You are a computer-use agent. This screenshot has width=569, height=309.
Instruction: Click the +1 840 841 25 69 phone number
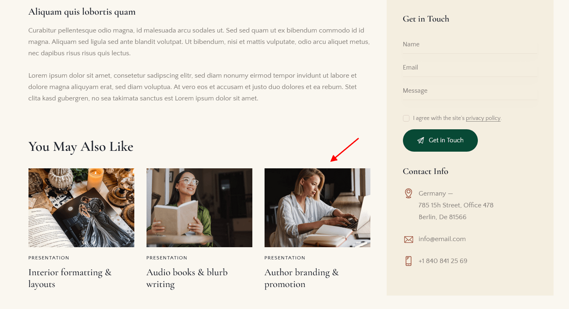click(443, 261)
